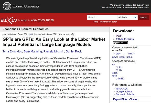Download the PDF version
151x103 pixels.
click(119, 36)
